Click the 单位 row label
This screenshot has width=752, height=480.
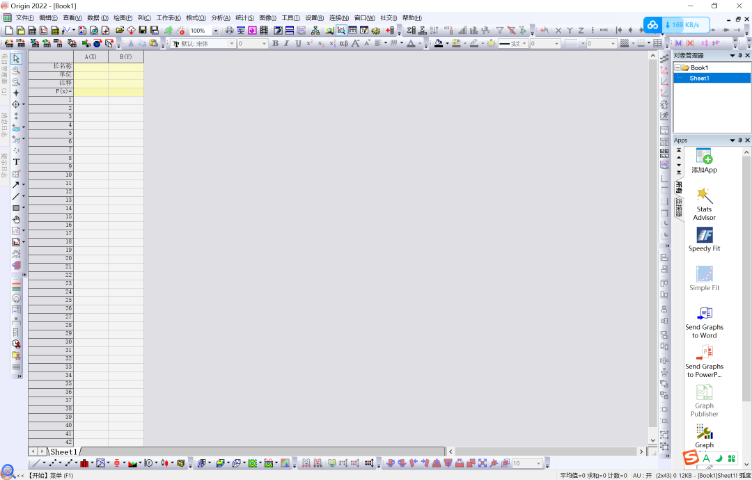click(51, 74)
